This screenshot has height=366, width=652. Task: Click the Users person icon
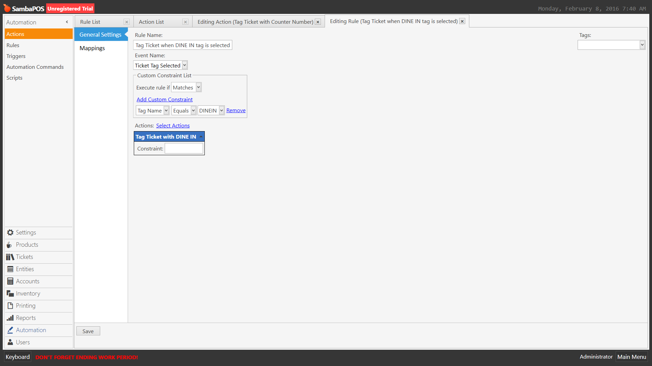10,342
